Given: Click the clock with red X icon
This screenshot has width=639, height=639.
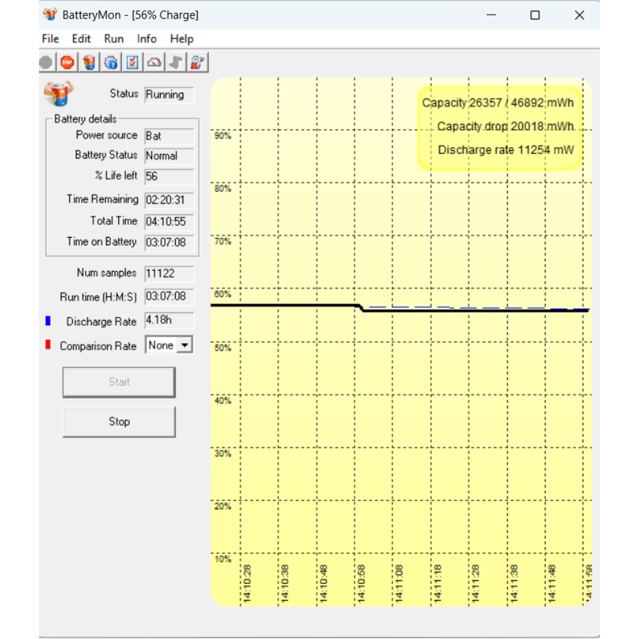Looking at the screenshot, I should [x=197, y=62].
